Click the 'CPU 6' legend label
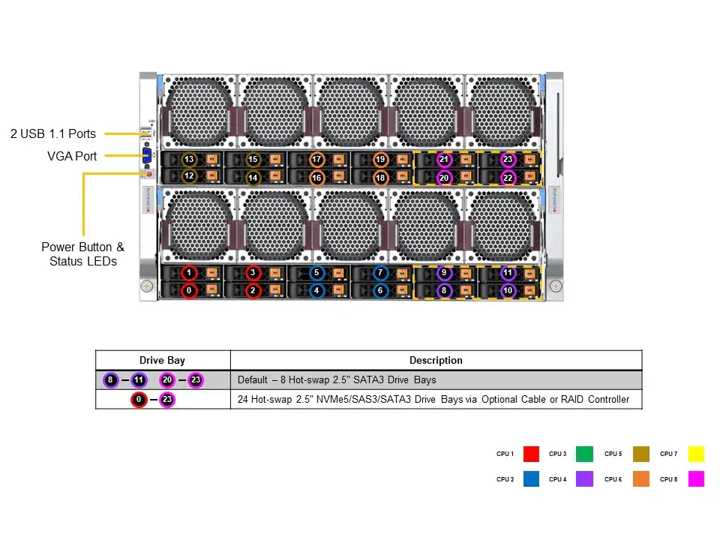 pyautogui.click(x=613, y=479)
